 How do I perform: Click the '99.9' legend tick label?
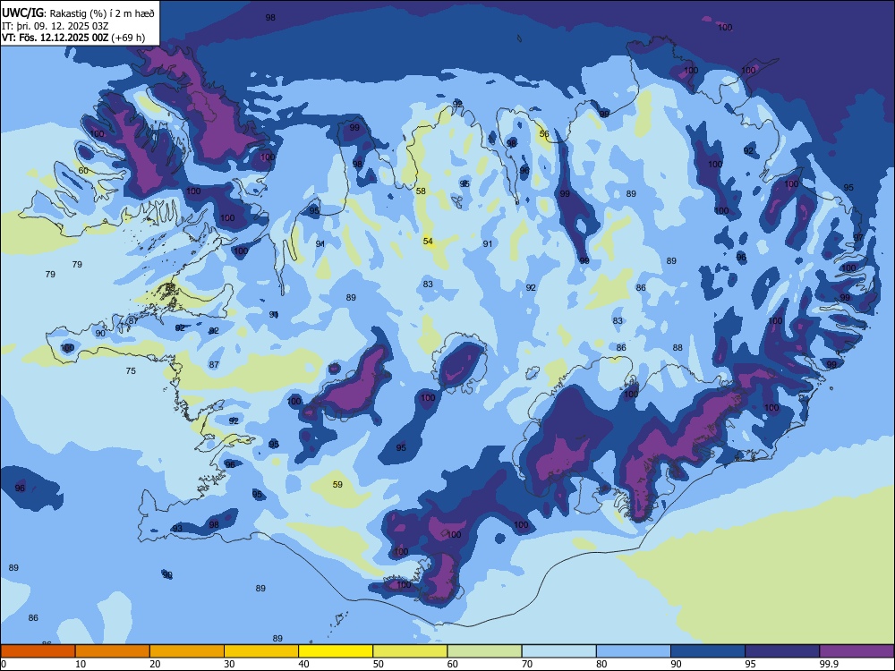[828, 664]
